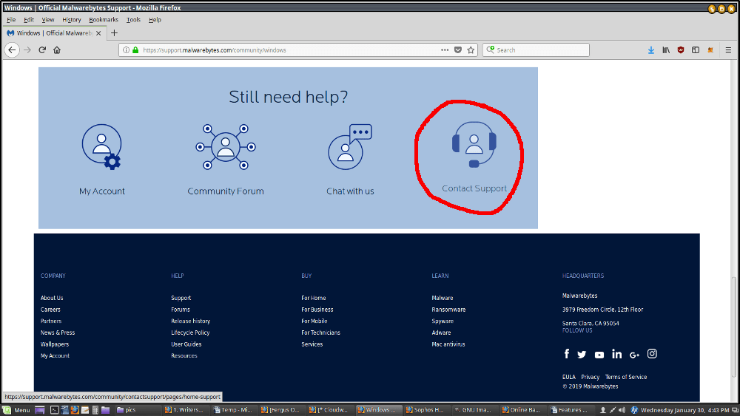
Task: Open the History menu
Action: click(x=71, y=20)
